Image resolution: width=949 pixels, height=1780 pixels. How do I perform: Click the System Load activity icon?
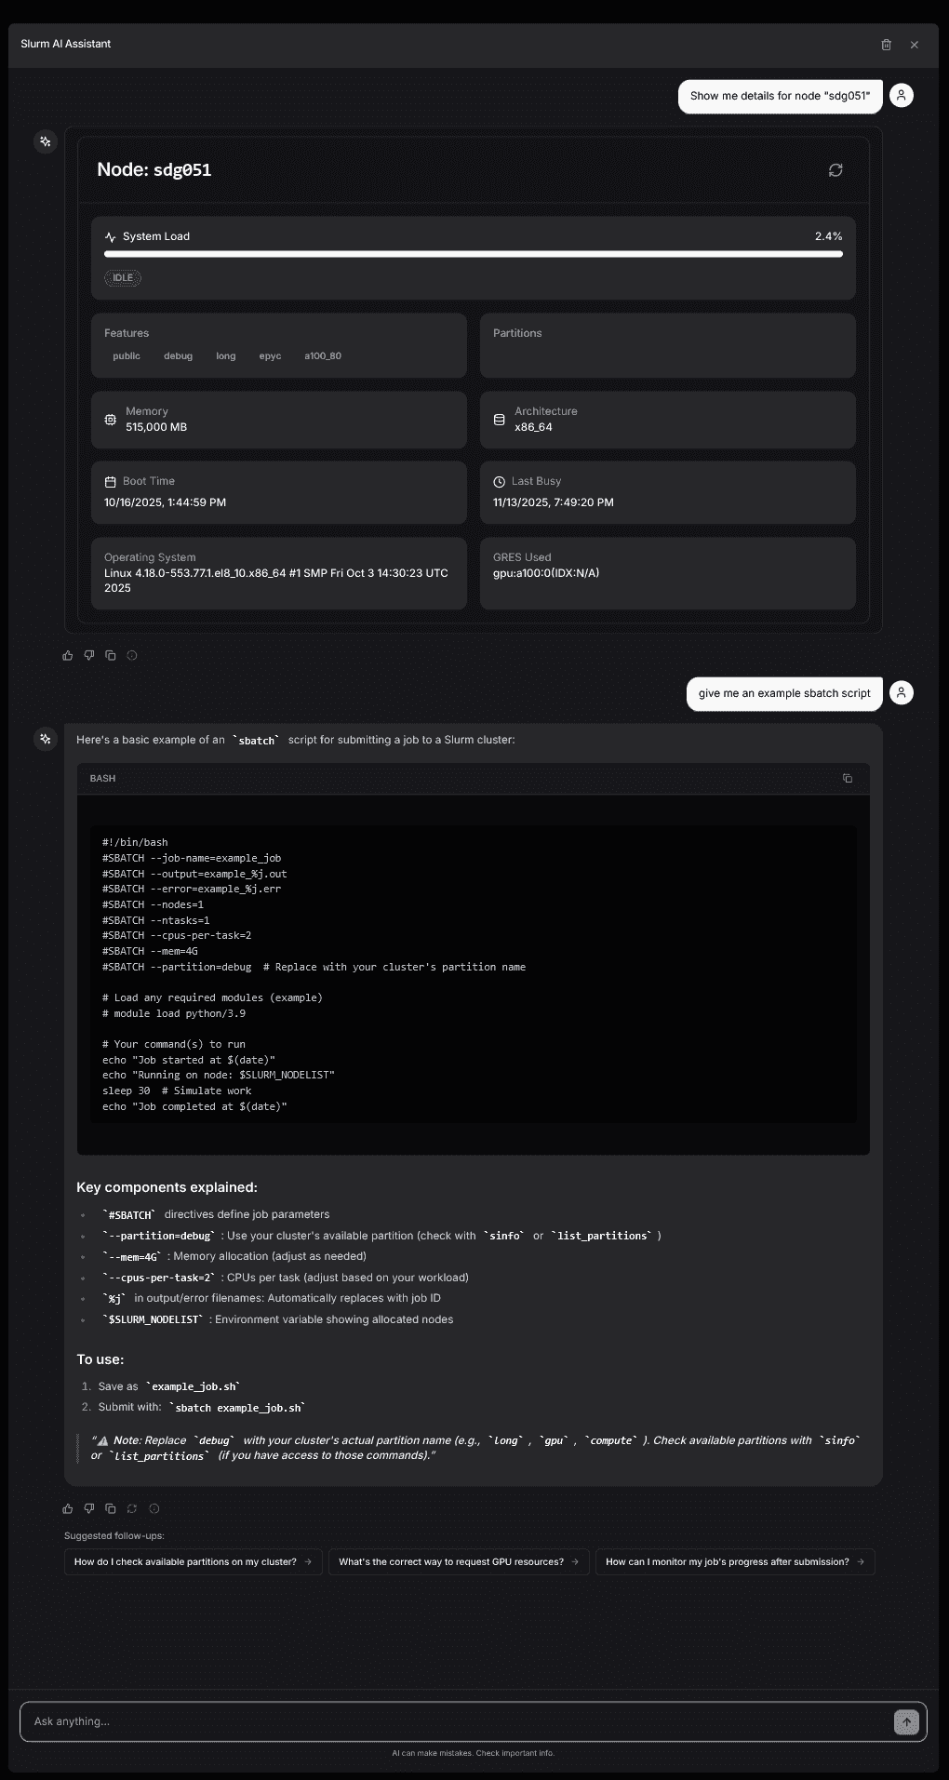111,237
